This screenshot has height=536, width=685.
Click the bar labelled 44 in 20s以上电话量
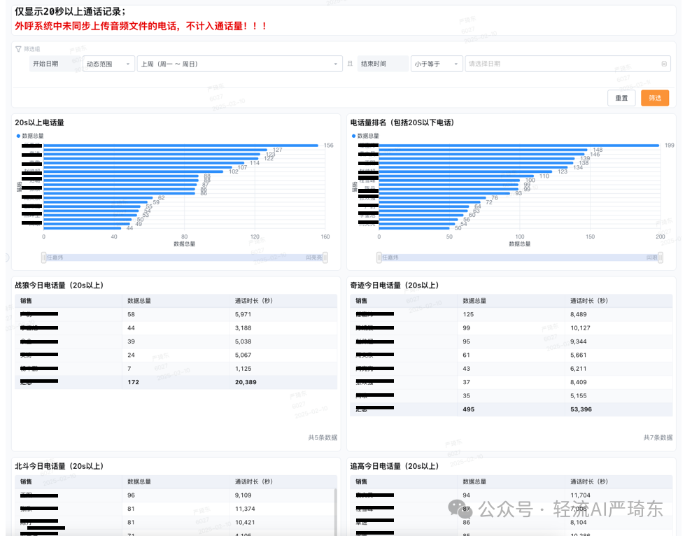(x=82, y=228)
